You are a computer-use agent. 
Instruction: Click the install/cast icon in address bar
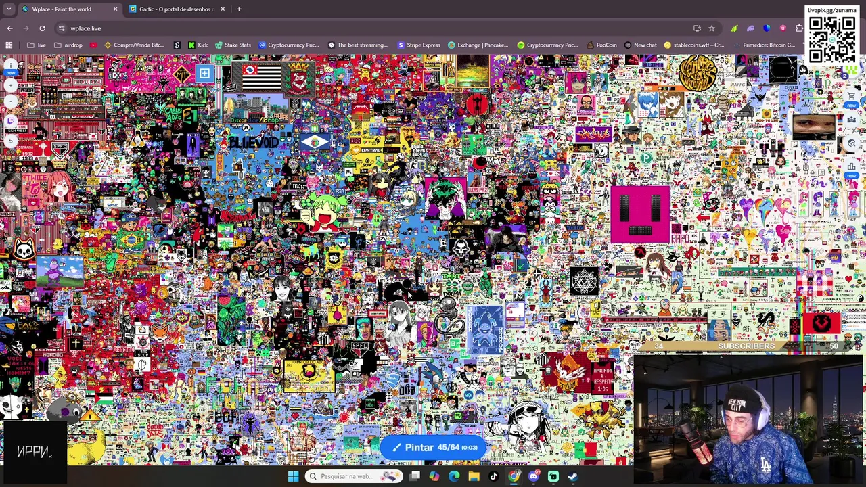697,28
